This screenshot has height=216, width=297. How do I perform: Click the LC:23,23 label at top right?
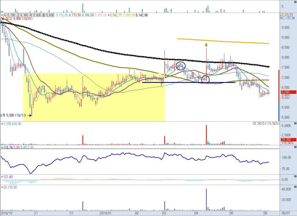coord(287,14)
